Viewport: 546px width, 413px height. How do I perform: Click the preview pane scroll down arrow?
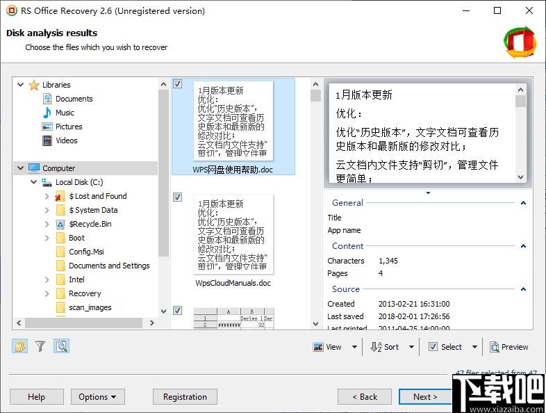(x=520, y=177)
